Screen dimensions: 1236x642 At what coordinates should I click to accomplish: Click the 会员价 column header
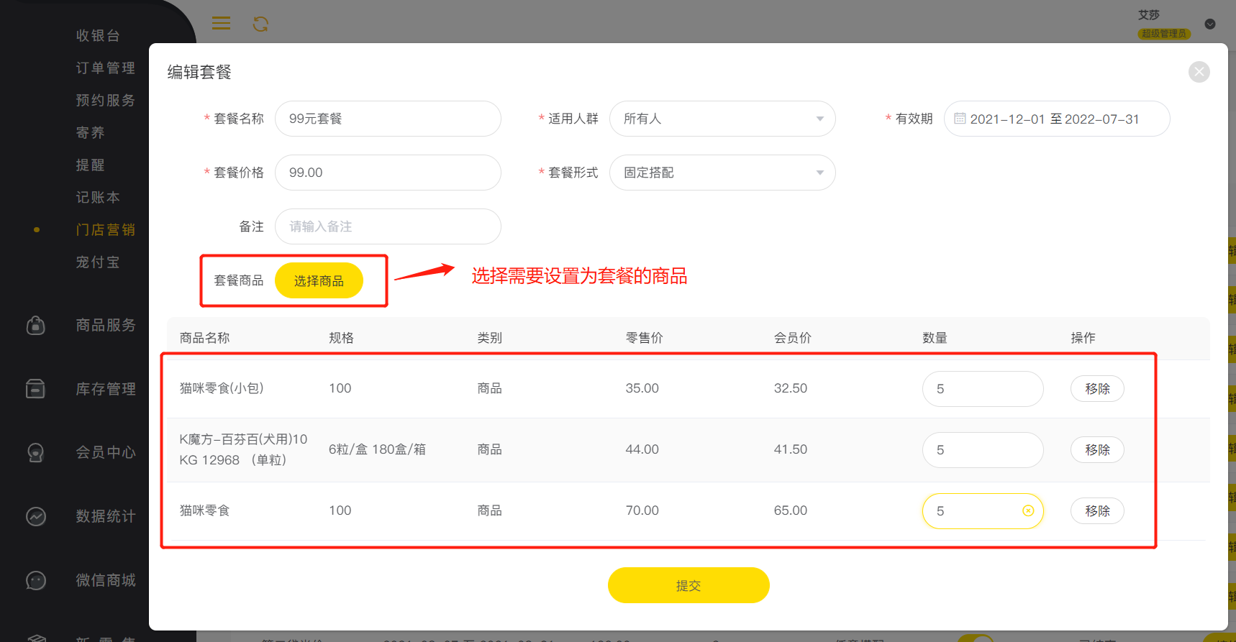793,338
